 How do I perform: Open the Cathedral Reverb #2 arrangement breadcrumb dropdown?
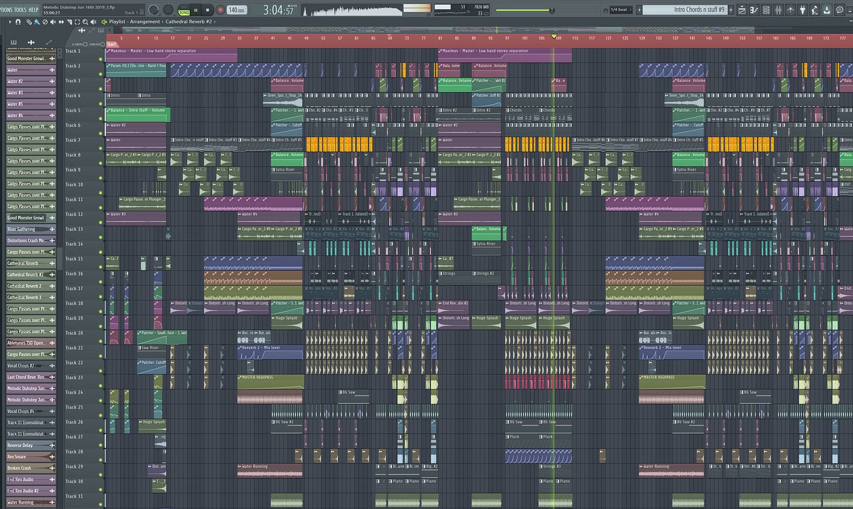(190, 22)
